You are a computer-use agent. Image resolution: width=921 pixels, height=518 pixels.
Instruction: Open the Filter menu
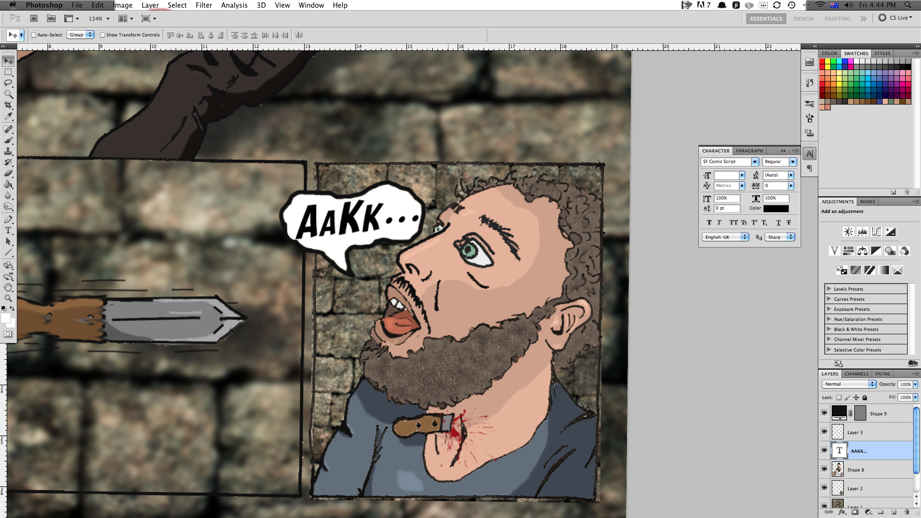(204, 5)
